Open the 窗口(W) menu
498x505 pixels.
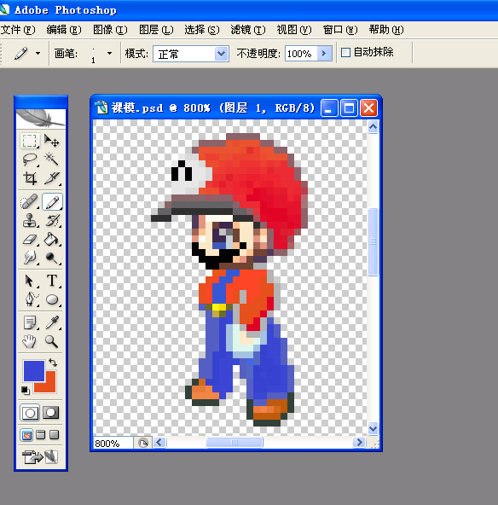[x=340, y=30]
